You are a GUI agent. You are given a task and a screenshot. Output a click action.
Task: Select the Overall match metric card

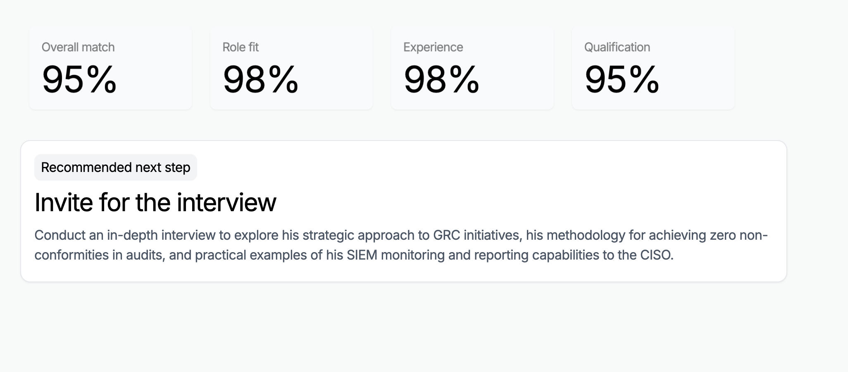point(110,67)
